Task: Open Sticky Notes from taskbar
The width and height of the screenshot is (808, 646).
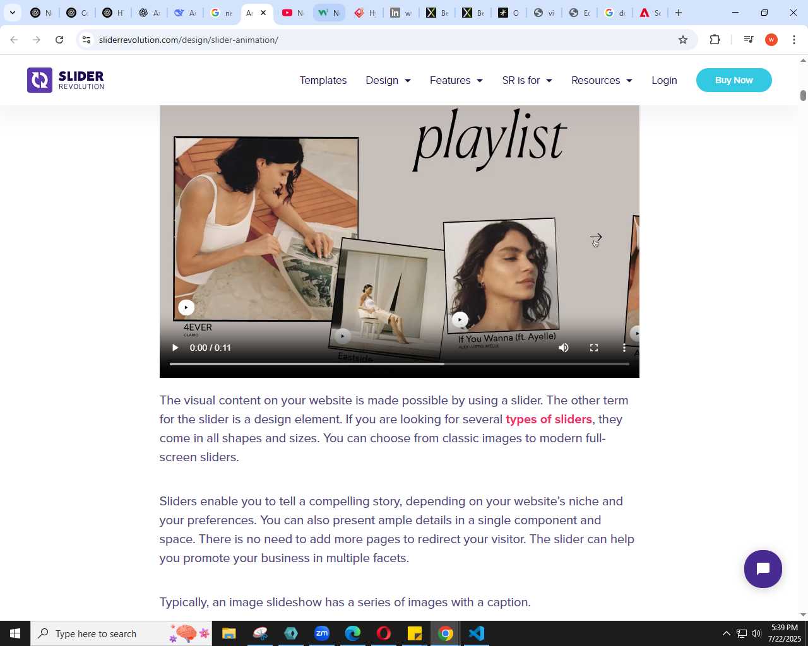Action: (x=415, y=633)
